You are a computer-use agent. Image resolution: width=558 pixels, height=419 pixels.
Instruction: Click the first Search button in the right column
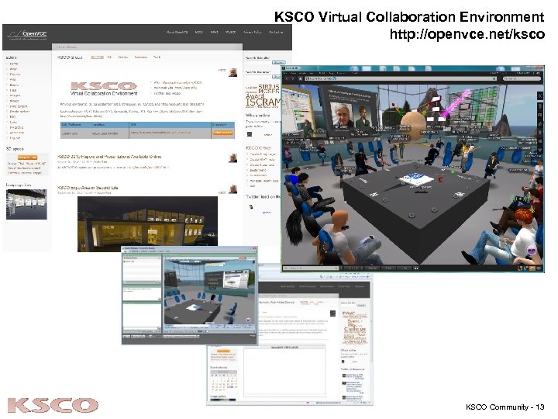pos(279,63)
